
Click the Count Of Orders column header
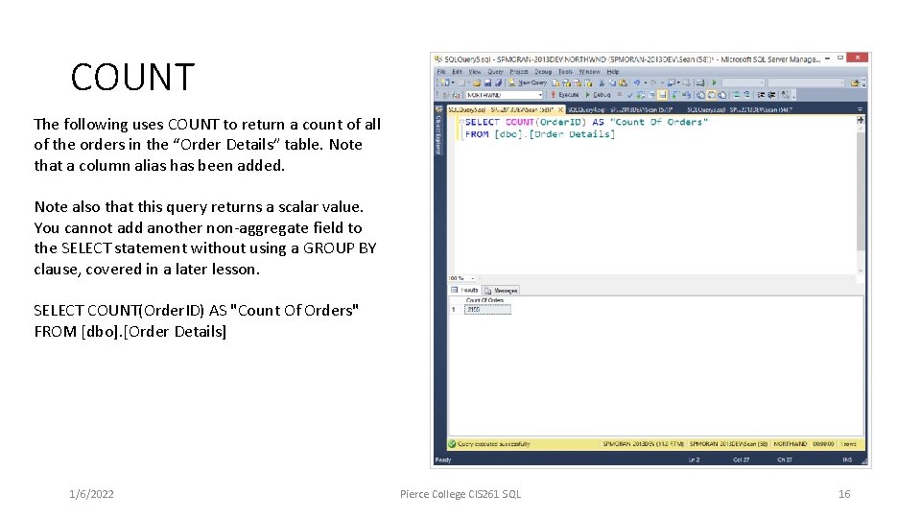point(484,300)
